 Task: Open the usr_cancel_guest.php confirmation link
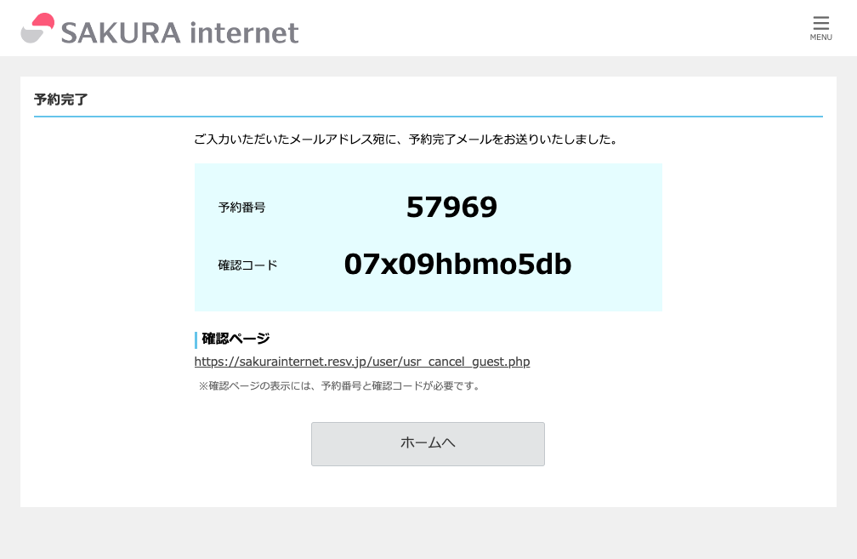[362, 362]
